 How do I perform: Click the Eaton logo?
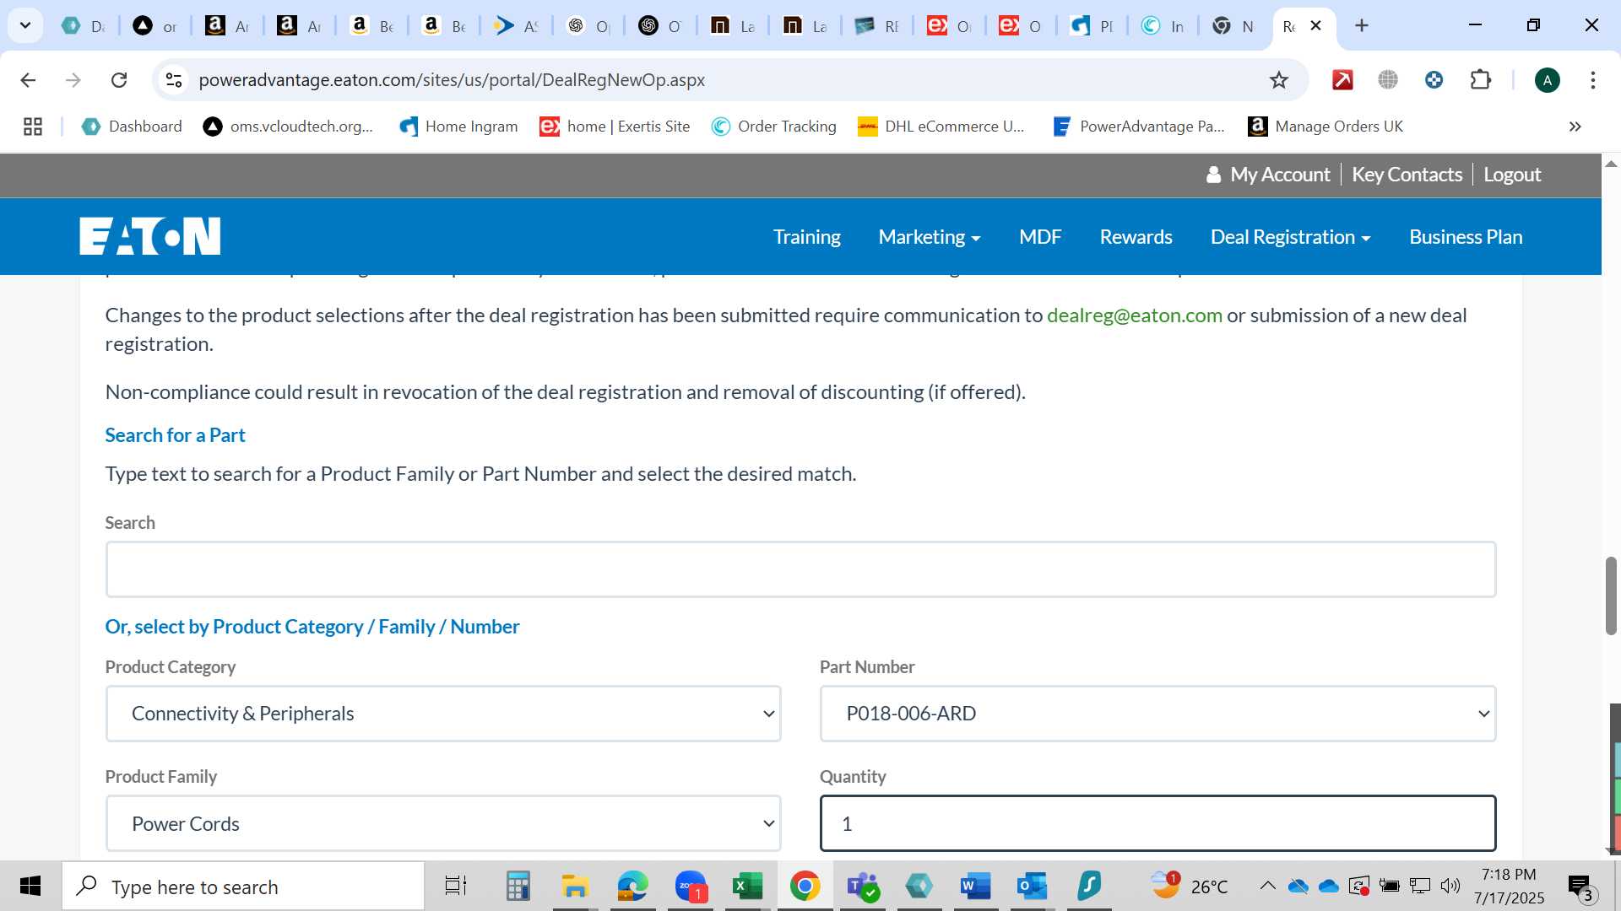(150, 236)
